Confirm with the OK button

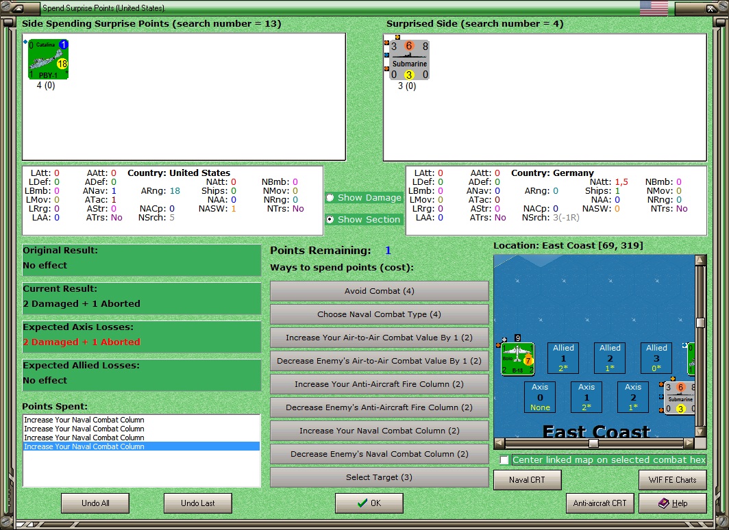[x=369, y=503]
